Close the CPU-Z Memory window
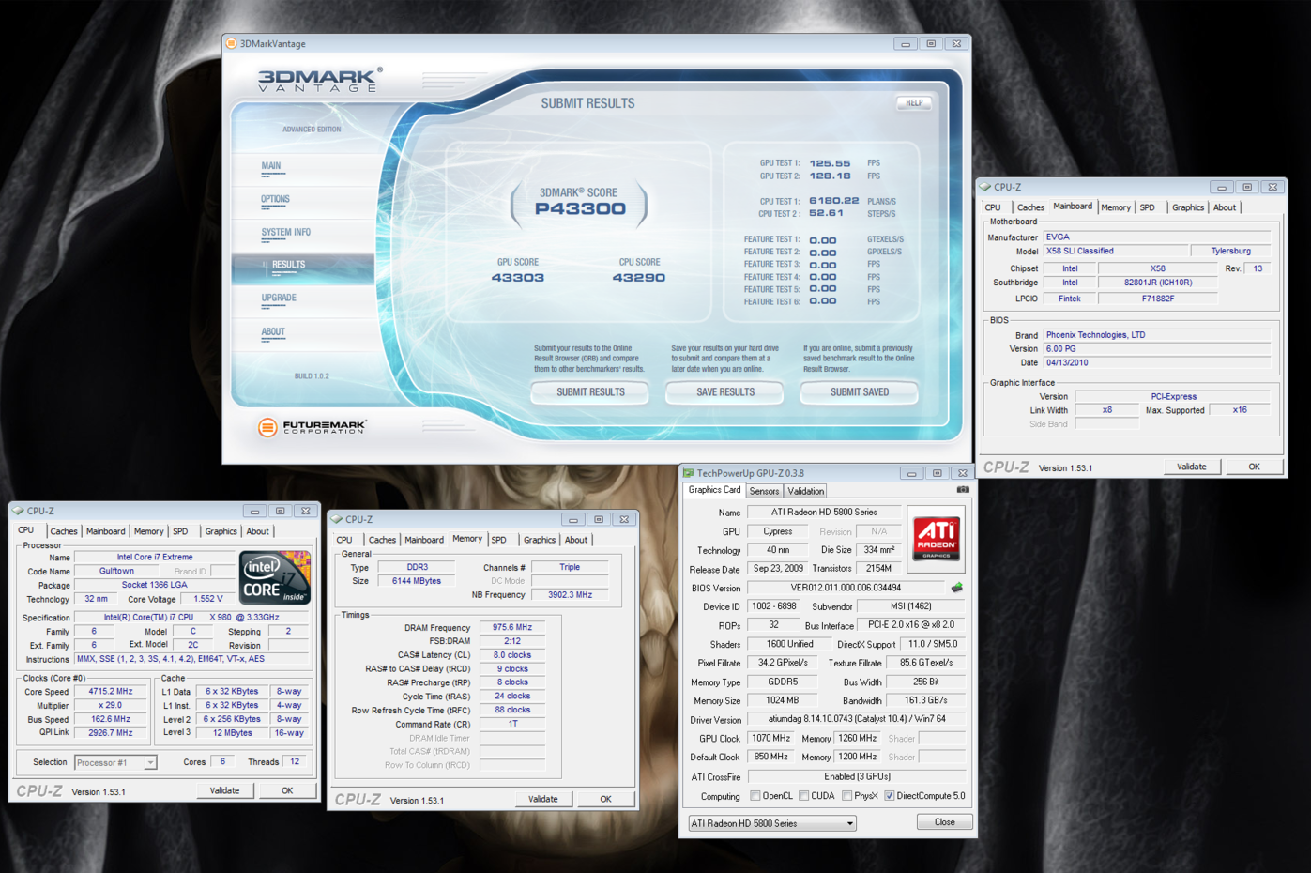 (624, 519)
